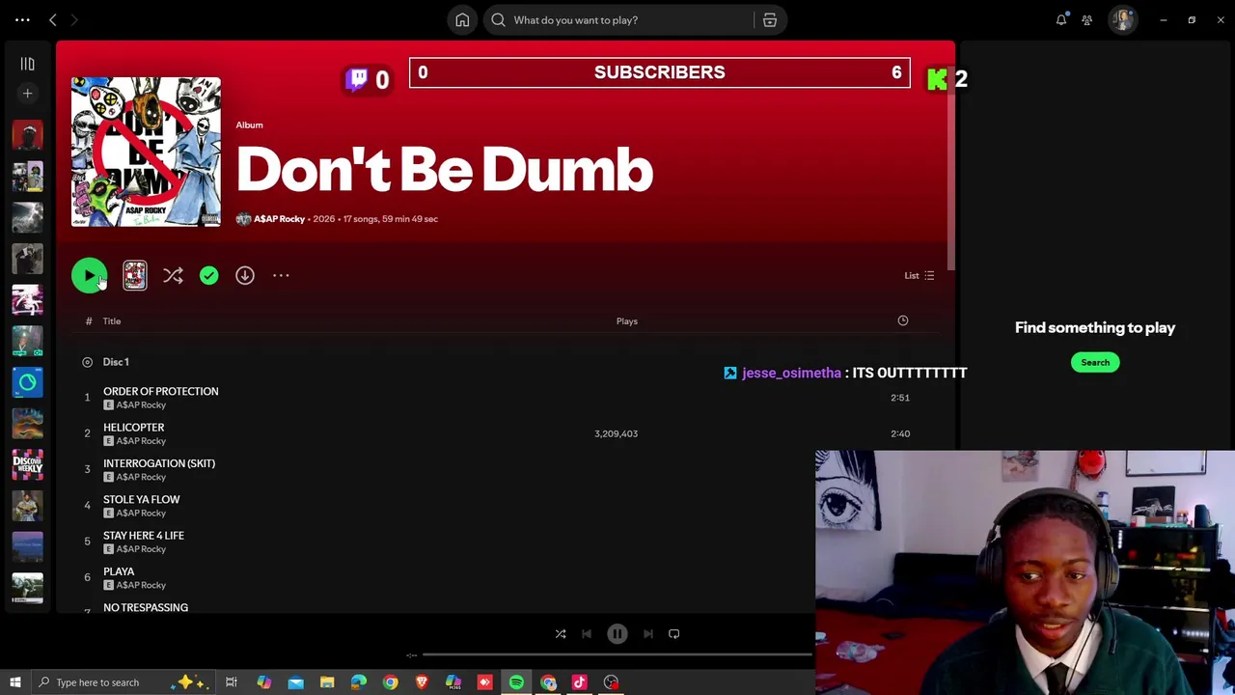Click the duration clock column icon
Image resolution: width=1235 pixels, height=695 pixels.
pyautogui.click(x=903, y=320)
